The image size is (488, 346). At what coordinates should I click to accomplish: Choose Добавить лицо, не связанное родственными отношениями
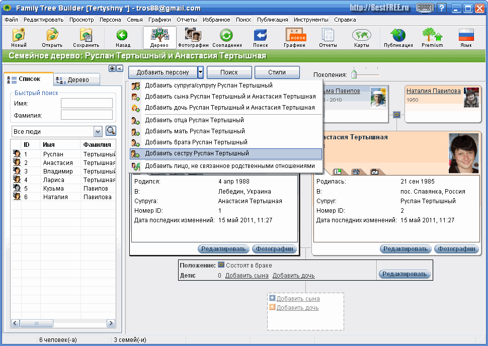[x=226, y=166]
